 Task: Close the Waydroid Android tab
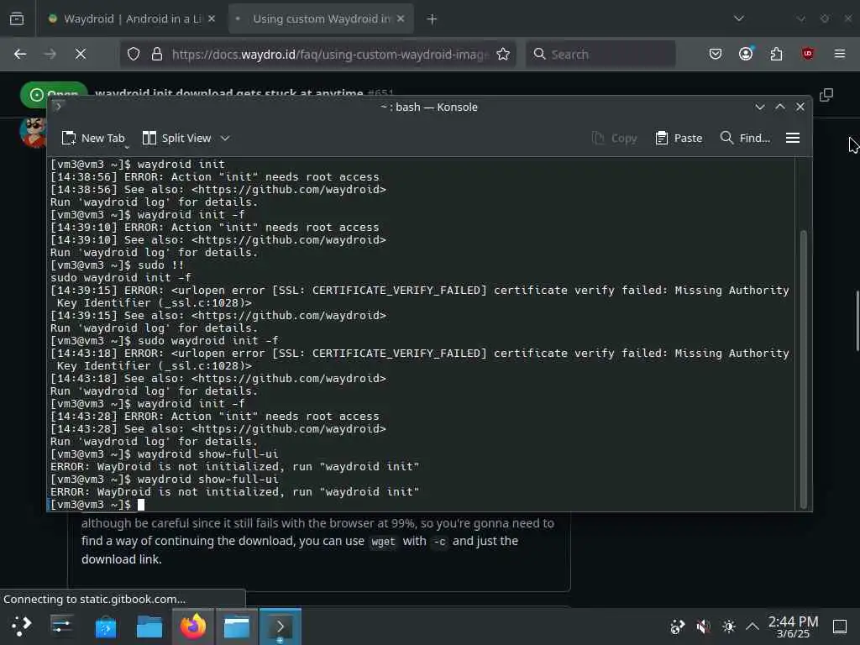point(212,18)
